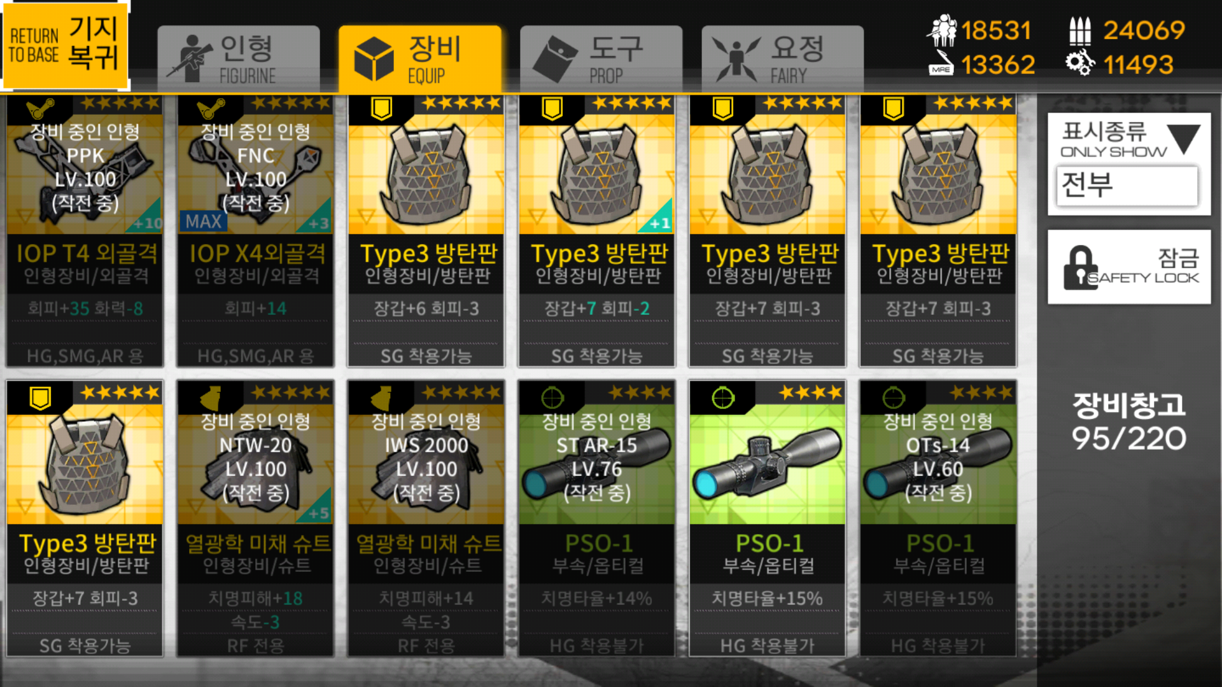Click Return to Base button
Image resolution: width=1222 pixels, height=687 pixels.
(x=65, y=45)
